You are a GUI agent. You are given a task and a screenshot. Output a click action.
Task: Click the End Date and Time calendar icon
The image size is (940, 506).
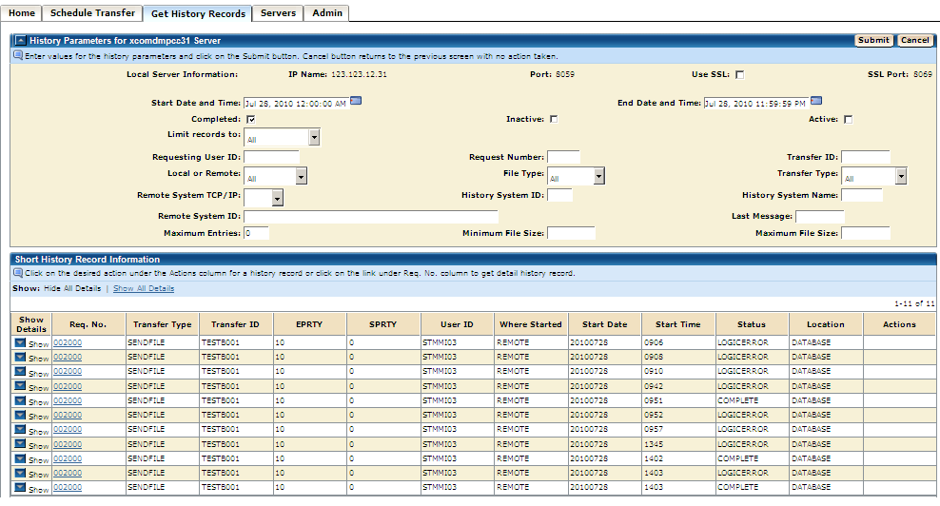click(x=816, y=102)
